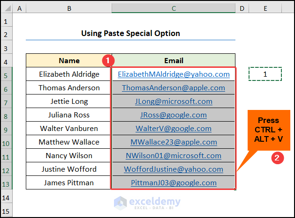Select the Name header cell
295x218 pixels.
pos(69,60)
